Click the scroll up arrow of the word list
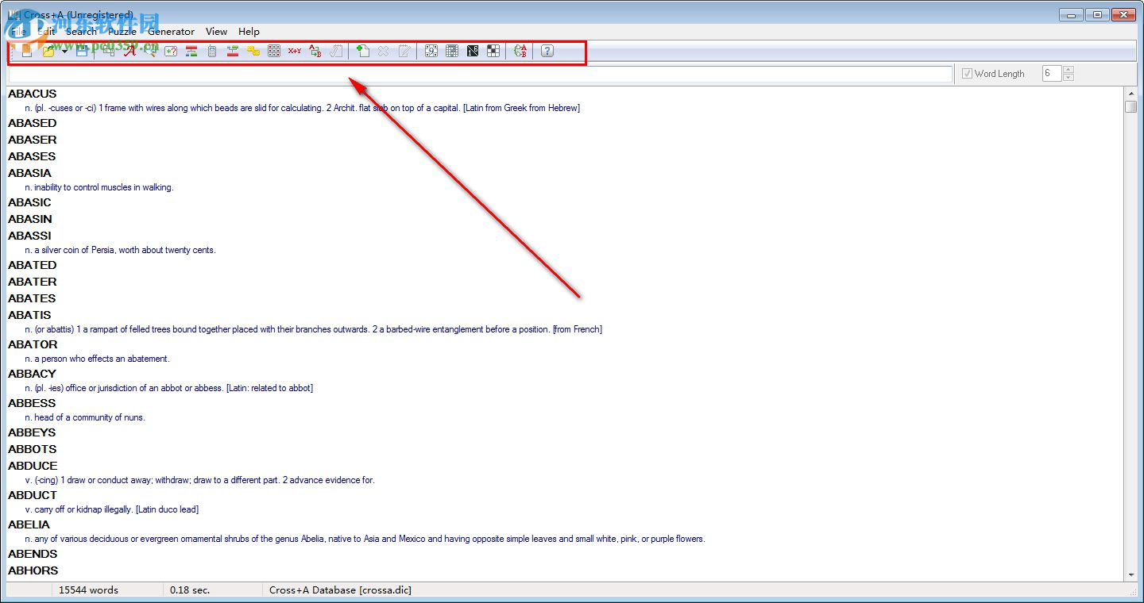Screen dimensions: 1144x603 [x=1131, y=94]
